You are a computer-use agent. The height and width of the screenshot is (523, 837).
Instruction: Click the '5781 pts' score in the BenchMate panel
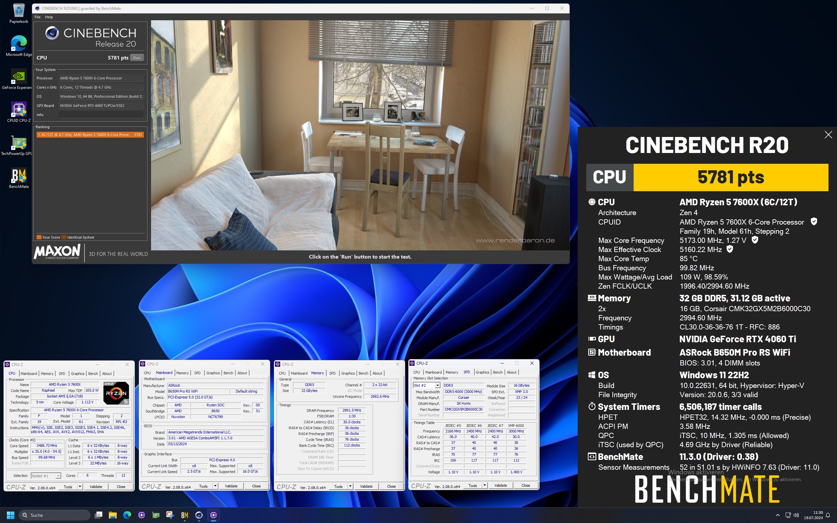tap(730, 177)
